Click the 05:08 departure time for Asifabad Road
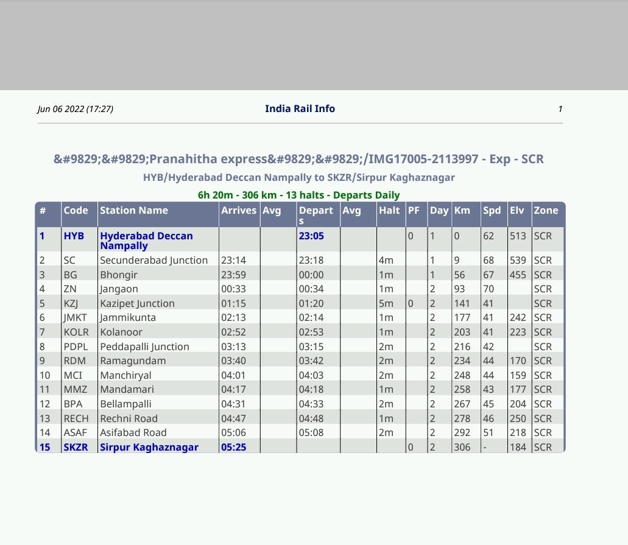This screenshot has height=545, width=628. click(311, 432)
